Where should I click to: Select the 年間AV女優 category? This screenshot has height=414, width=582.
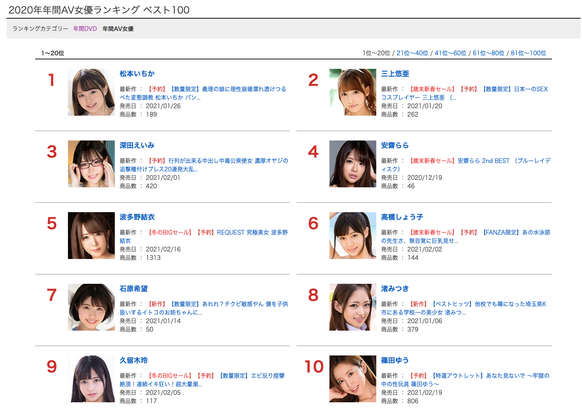coord(118,29)
